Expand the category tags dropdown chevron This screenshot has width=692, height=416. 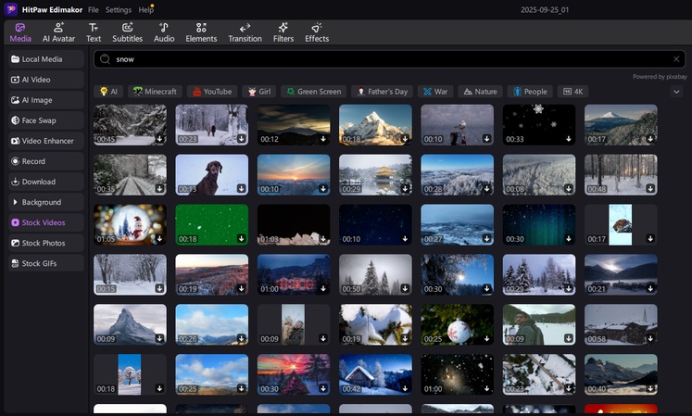click(x=676, y=92)
